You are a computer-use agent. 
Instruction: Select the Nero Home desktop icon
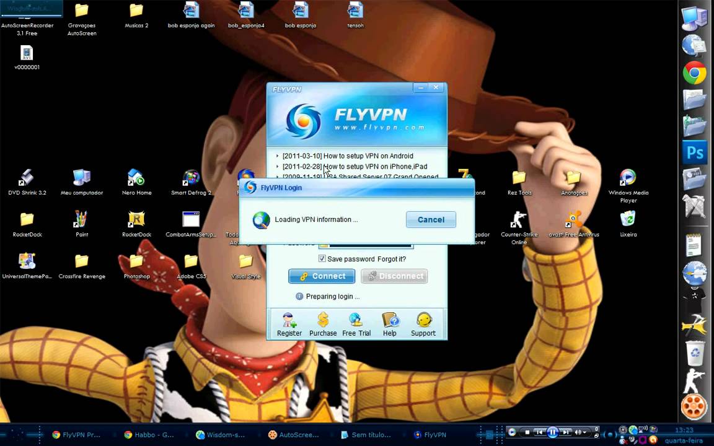point(136,182)
